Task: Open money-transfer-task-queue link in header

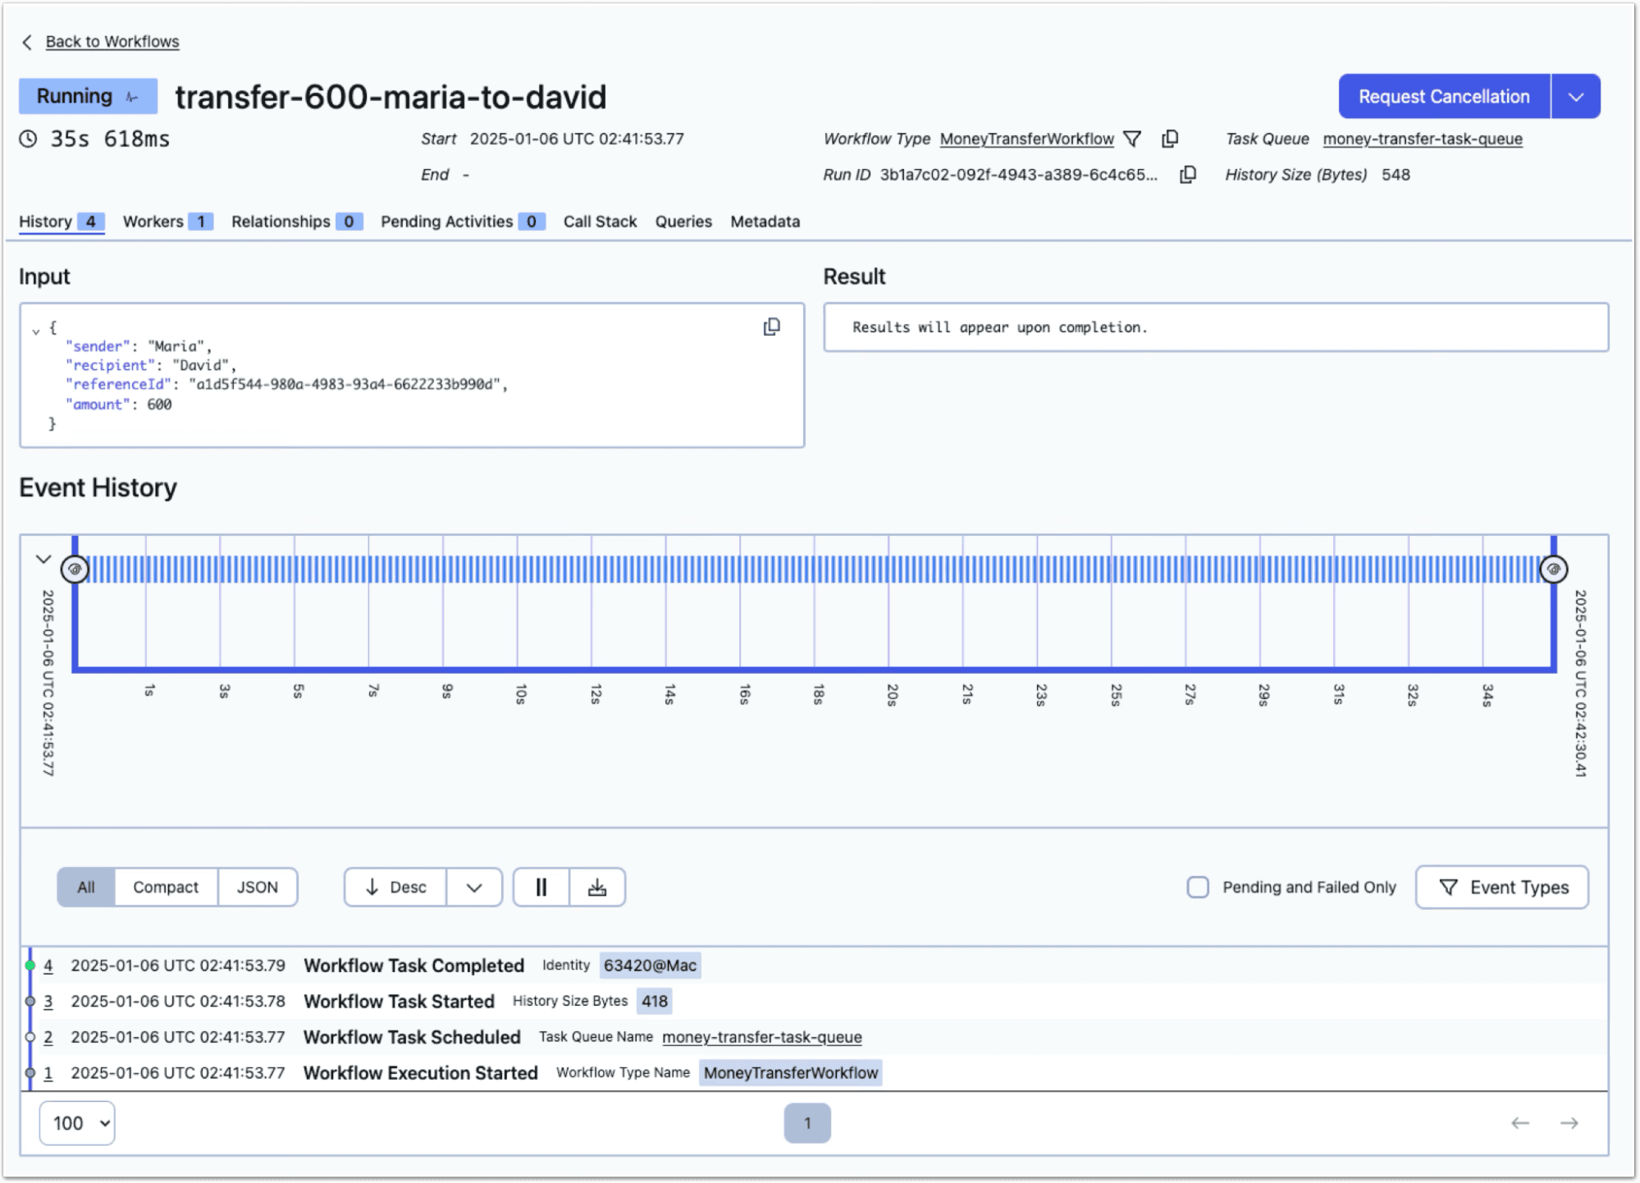Action: click(x=1422, y=139)
